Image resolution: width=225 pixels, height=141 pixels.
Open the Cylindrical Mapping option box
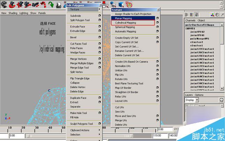point(157,23)
